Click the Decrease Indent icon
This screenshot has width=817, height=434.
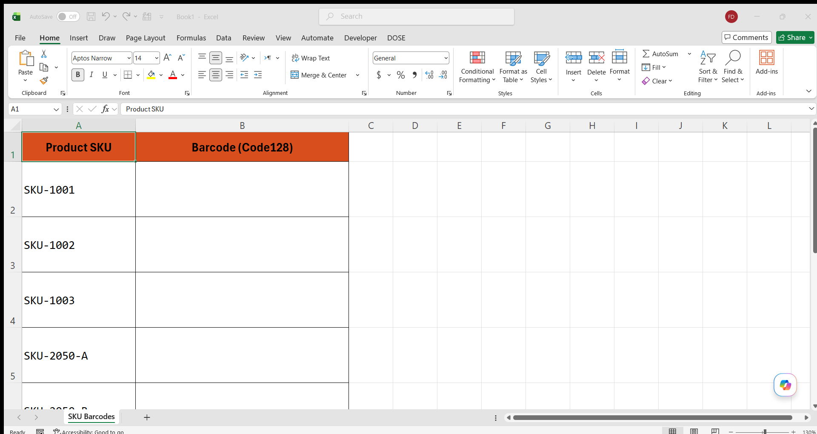pos(244,75)
